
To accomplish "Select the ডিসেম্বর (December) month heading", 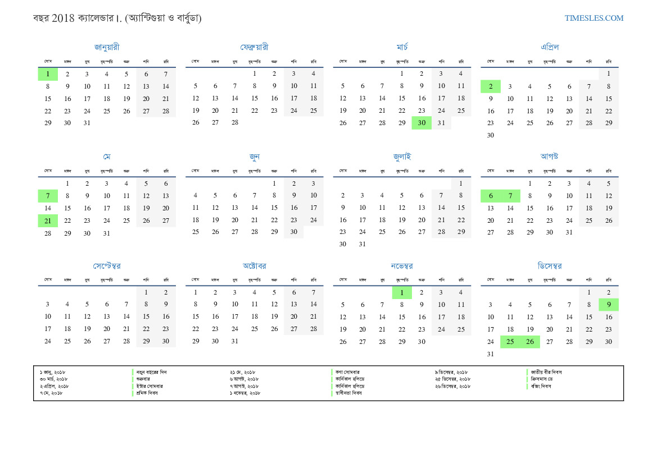I will click(549, 265).
